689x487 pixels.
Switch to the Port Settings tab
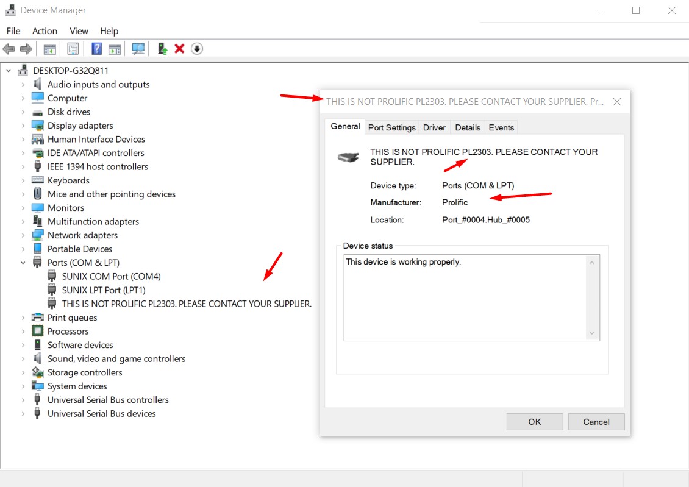(391, 127)
